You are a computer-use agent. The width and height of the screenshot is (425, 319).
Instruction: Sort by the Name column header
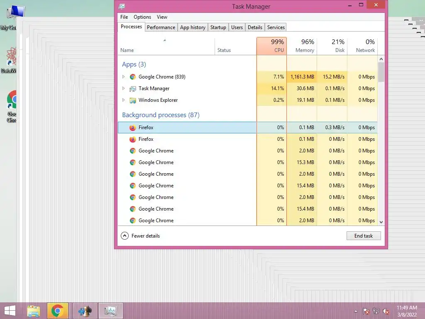[166, 47]
